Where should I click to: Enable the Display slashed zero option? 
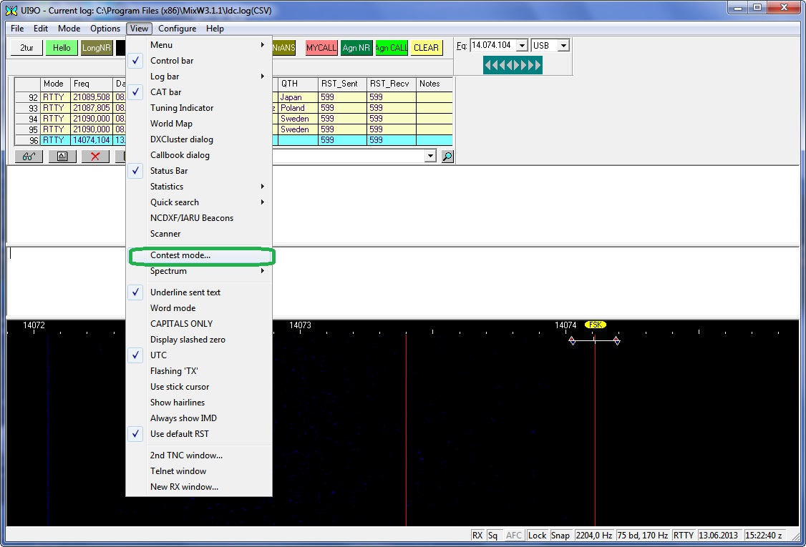pos(188,340)
